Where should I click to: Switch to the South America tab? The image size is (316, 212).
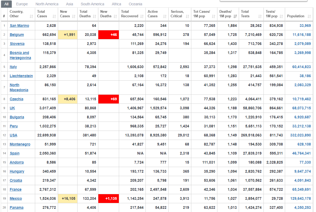(92, 4)
